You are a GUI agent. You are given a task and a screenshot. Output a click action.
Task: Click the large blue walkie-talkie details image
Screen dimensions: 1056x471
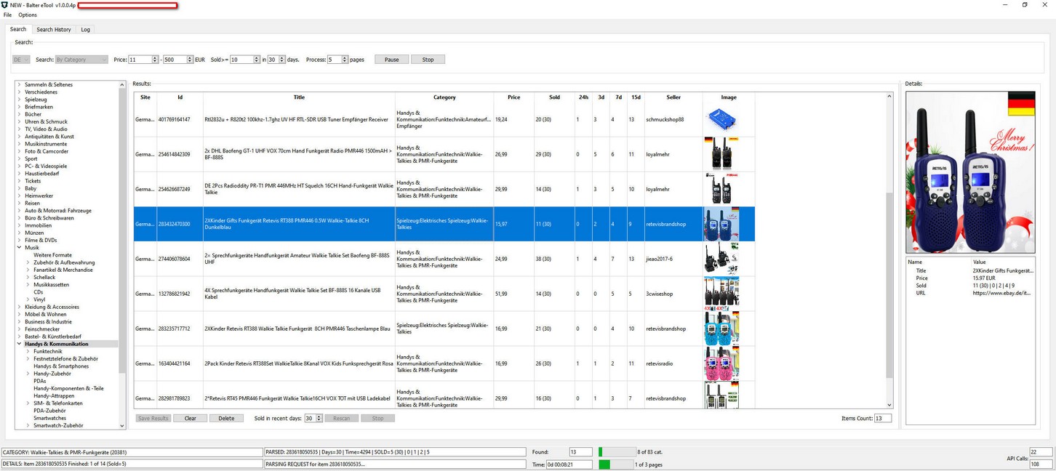(970, 172)
